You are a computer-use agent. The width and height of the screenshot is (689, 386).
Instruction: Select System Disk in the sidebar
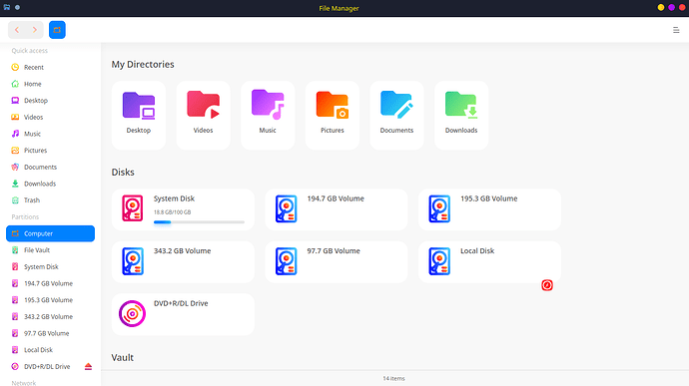(x=50, y=267)
